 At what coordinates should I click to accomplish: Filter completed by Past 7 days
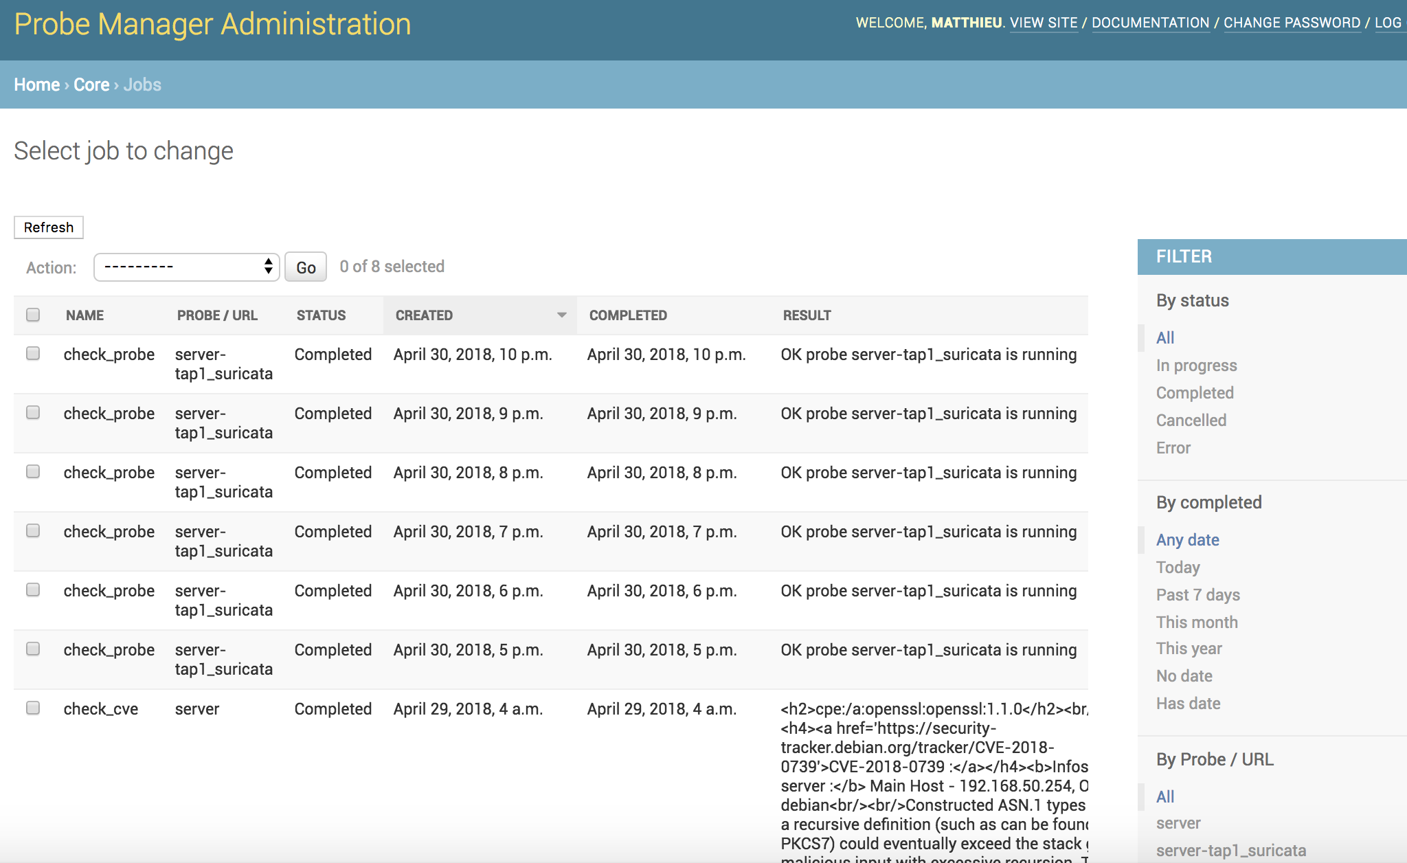pyautogui.click(x=1197, y=595)
